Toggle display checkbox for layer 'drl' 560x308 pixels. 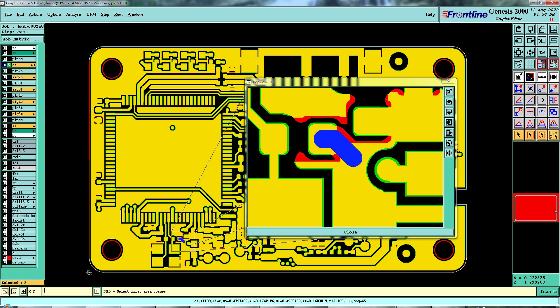tap(5, 141)
